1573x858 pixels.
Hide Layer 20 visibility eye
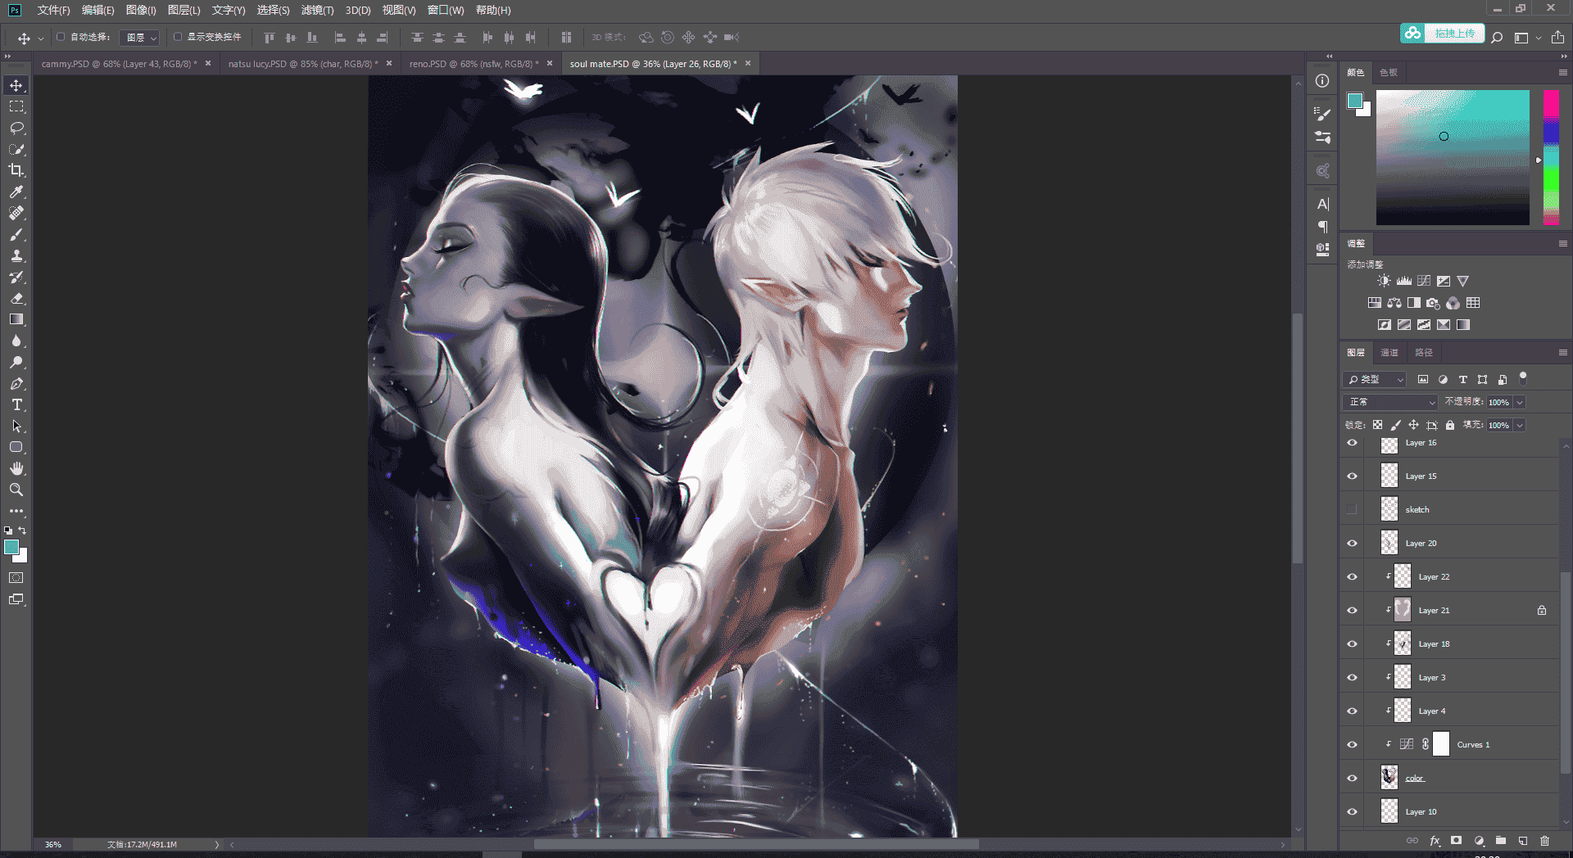click(x=1352, y=543)
